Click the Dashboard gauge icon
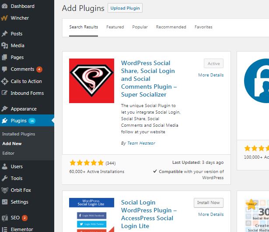Screen dimensions: 269x232 click(x=5, y=6)
